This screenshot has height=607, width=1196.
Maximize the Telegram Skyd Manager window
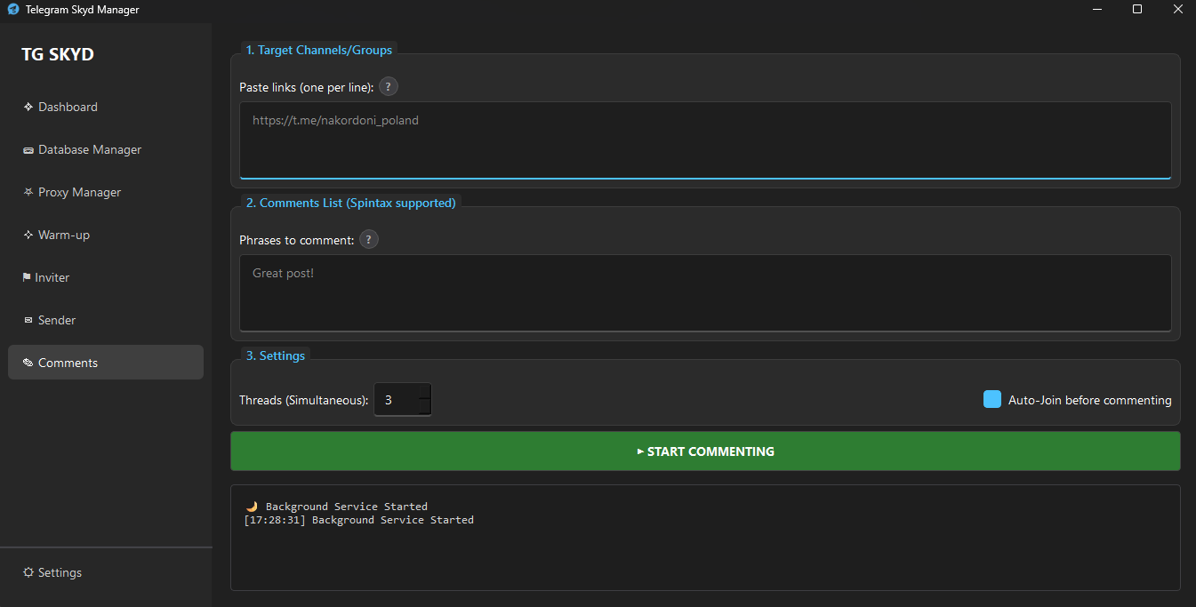click(1137, 10)
